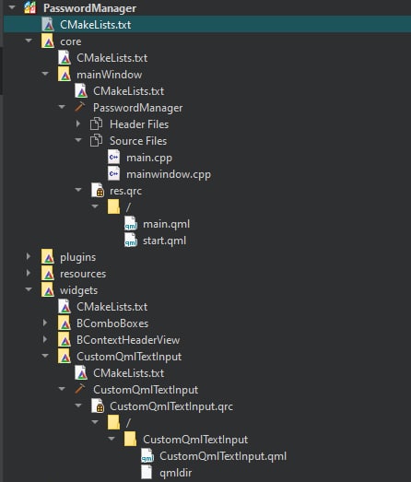
Task: Select the core folder label
Action: tap(71, 41)
